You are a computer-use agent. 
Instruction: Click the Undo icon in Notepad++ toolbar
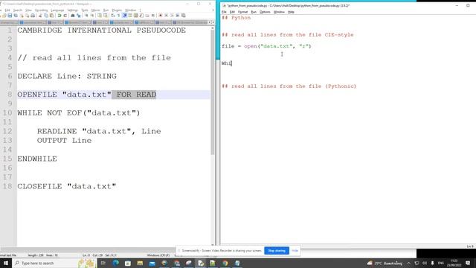[x=59, y=16]
